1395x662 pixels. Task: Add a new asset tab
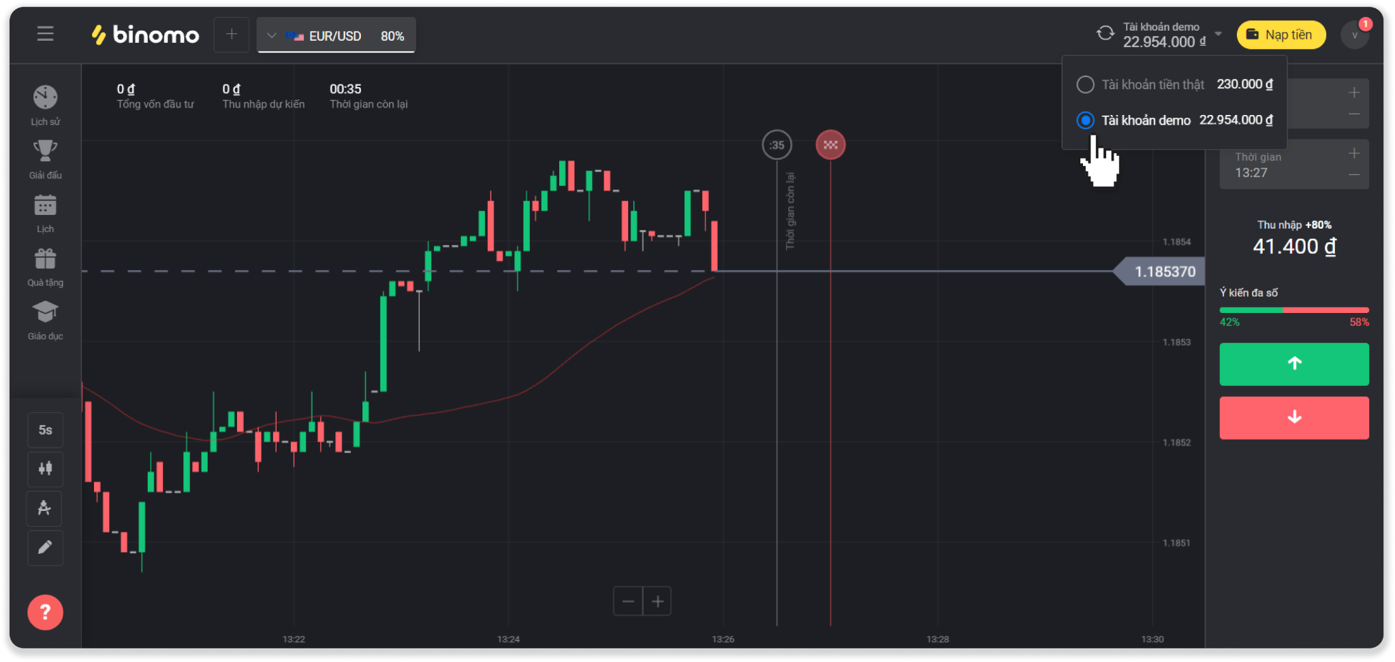coord(232,35)
